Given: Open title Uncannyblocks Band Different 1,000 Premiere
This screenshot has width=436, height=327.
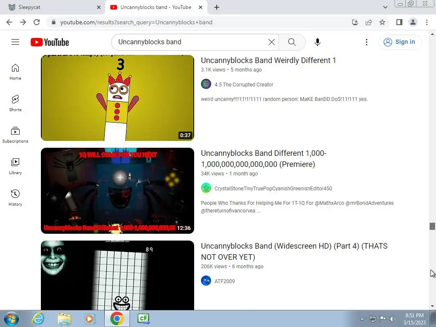Looking at the screenshot, I should 264,159.
